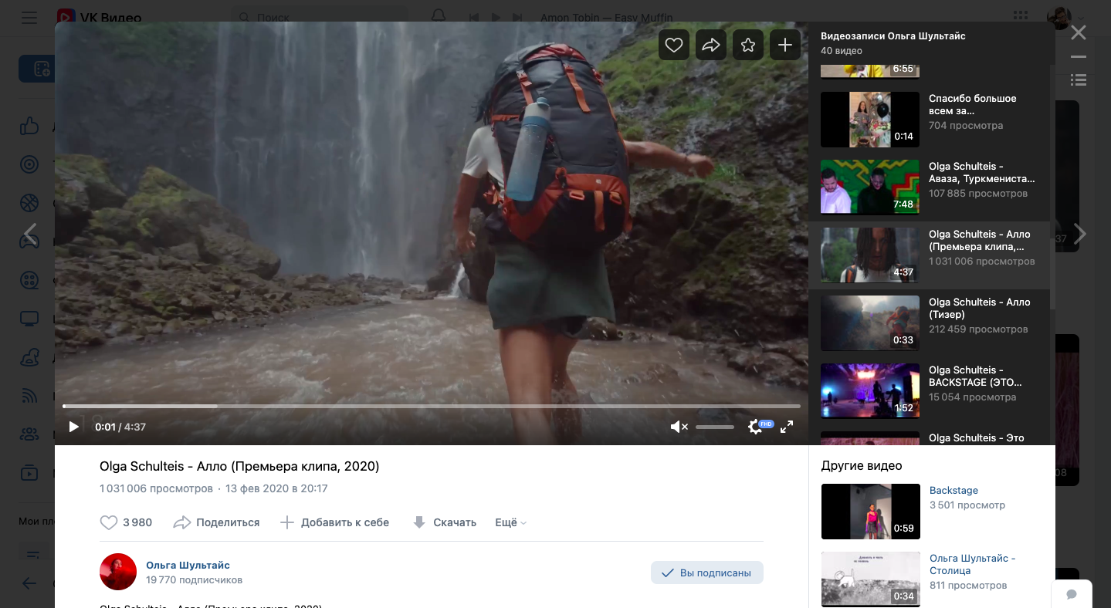Open Ольга Шультайс - Столица video
Viewport: 1111px width, 608px height.
click(932, 579)
